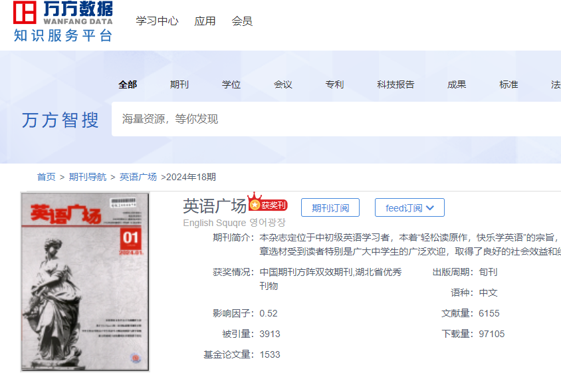The image size is (561, 383).
Task: Click the 2024年18期 breadcrumb text
Action: pos(191,177)
